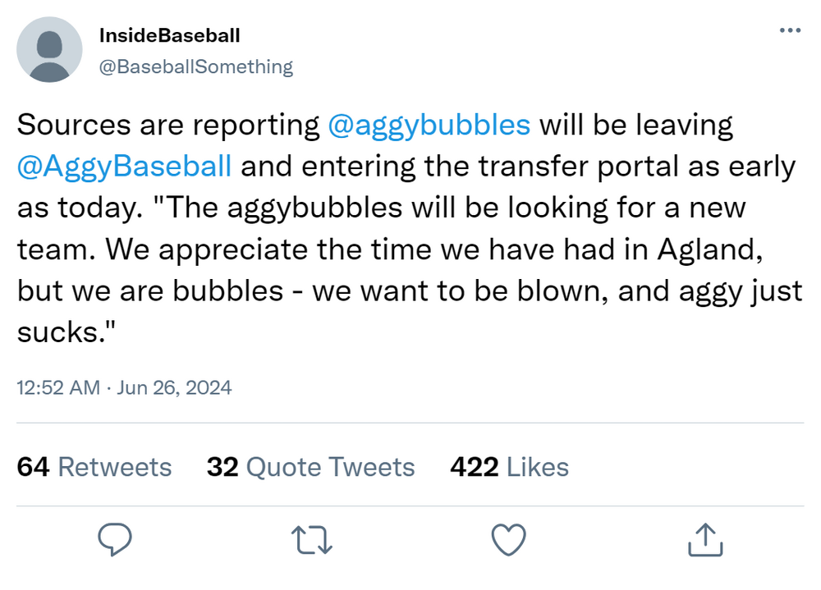Click the reply speech bubble icon
821x590 pixels.
[x=116, y=538]
